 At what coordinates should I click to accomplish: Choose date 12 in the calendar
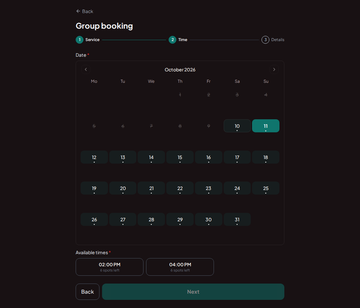pos(94,157)
